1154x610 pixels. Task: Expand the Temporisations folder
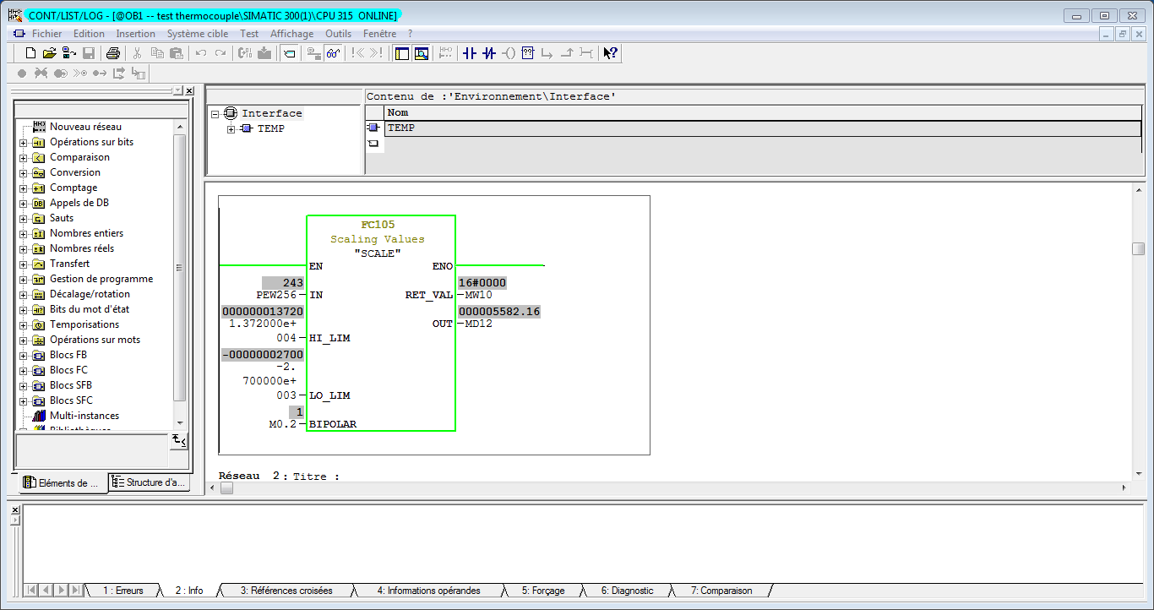click(23, 324)
